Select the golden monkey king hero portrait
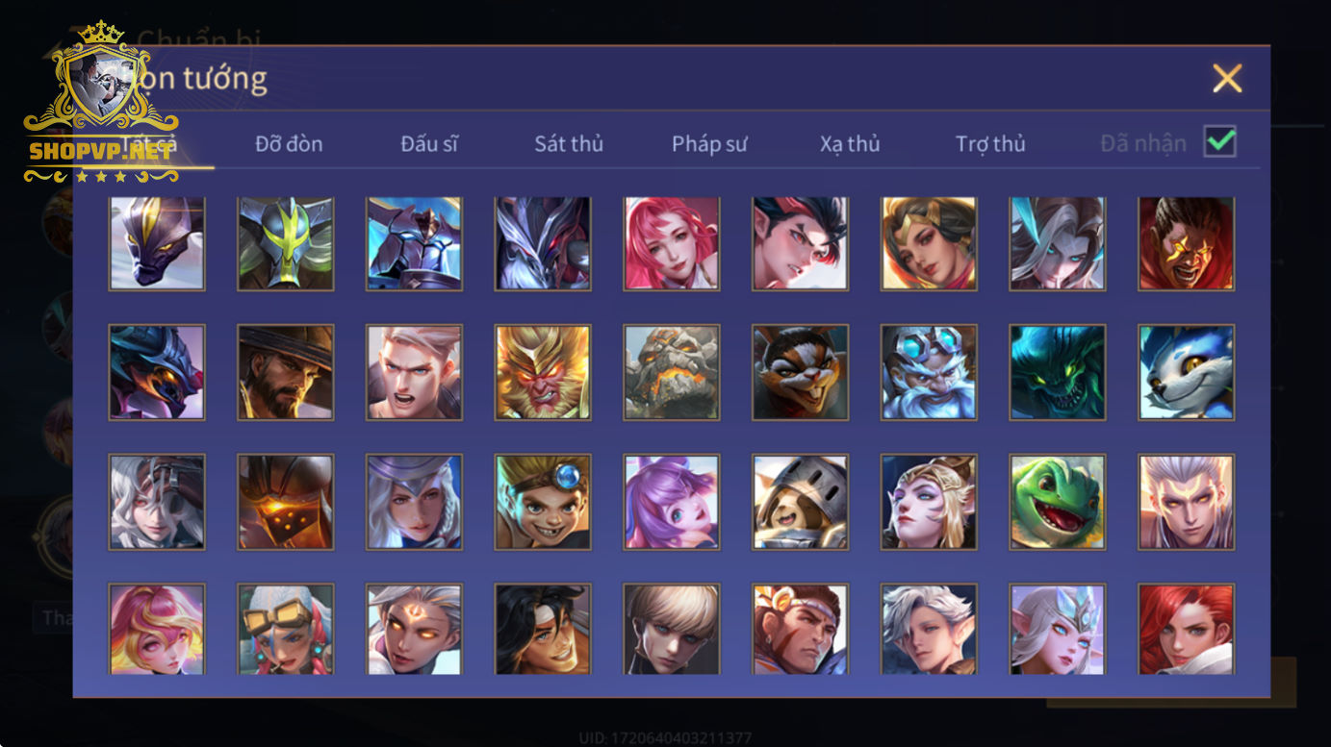This screenshot has width=1331, height=747. pos(543,372)
